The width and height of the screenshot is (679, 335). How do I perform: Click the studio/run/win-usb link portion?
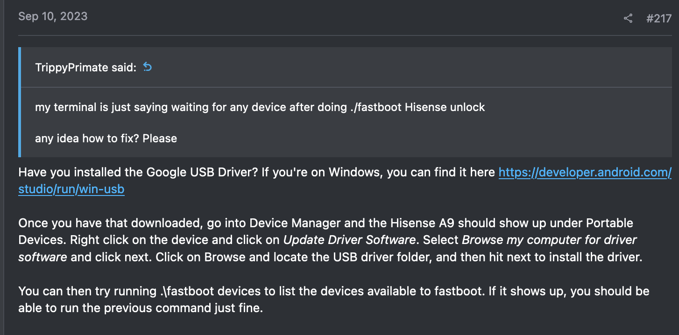[71, 189]
